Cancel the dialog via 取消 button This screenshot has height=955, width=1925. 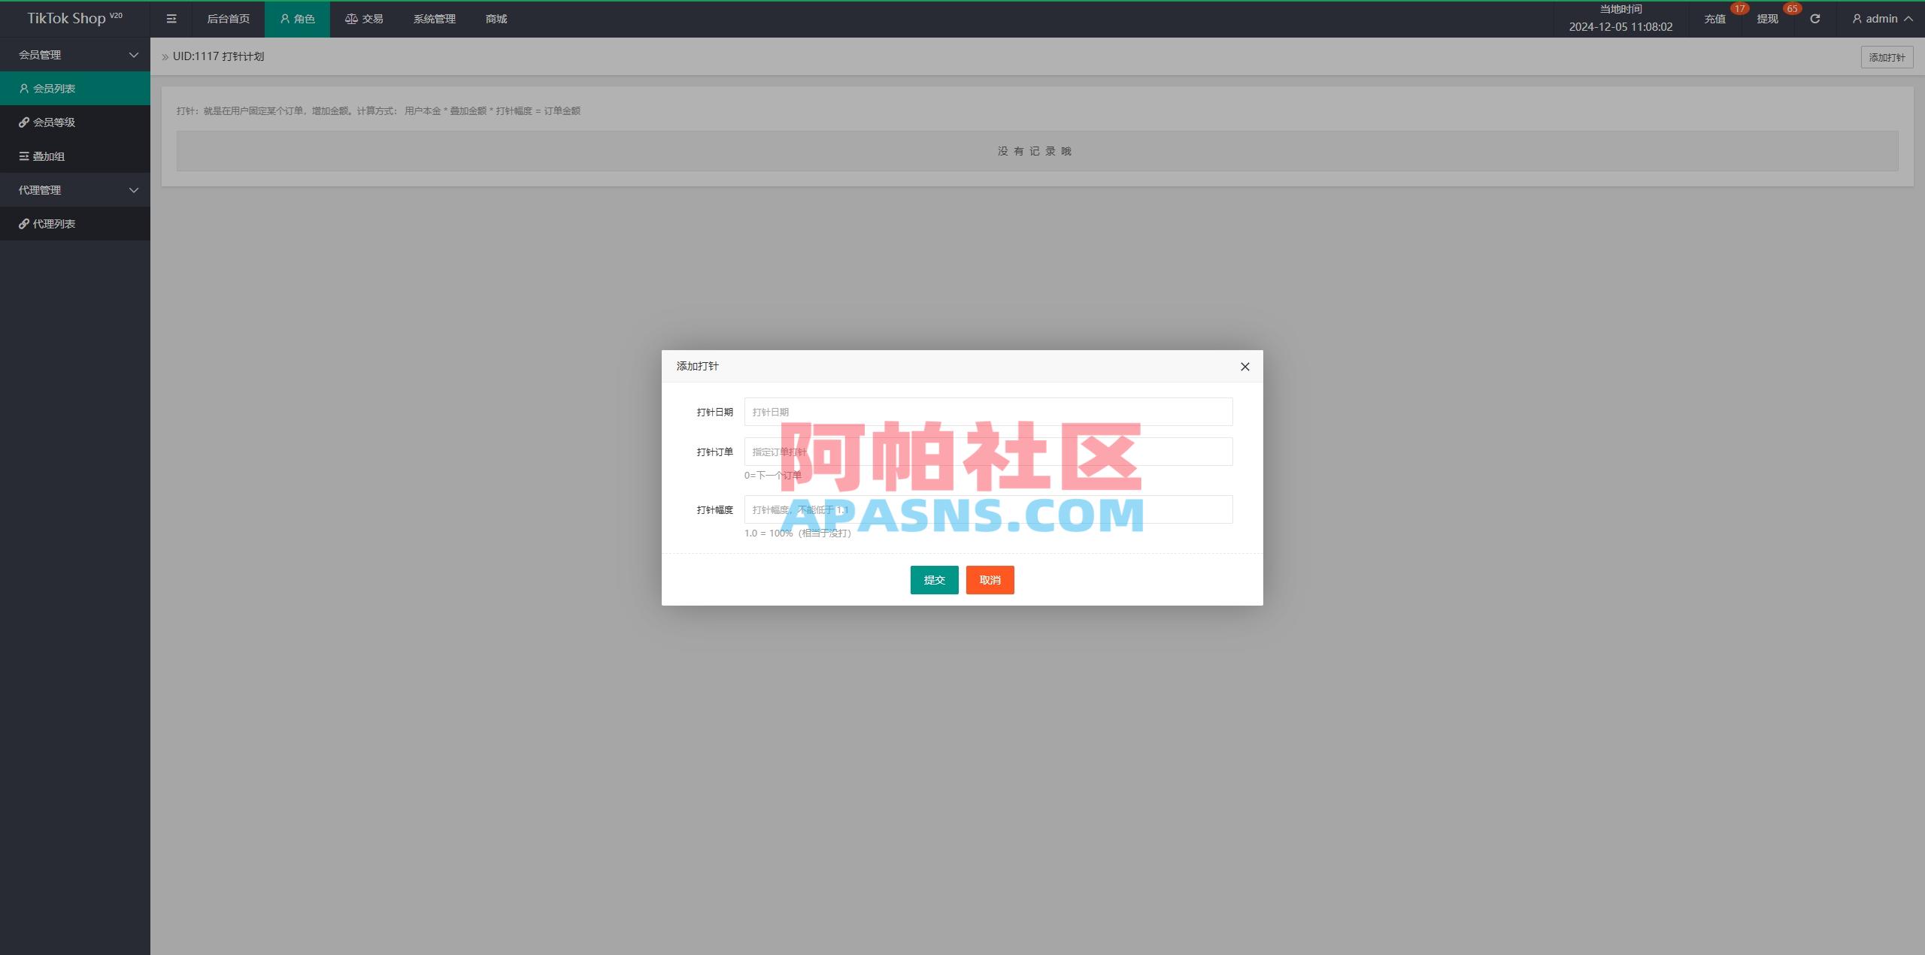(x=990, y=579)
